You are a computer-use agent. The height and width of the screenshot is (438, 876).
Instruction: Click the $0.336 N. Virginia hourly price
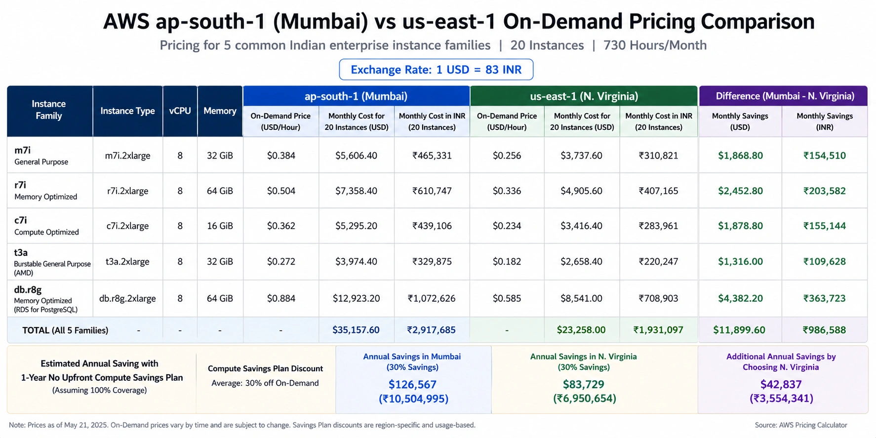[x=507, y=191]
